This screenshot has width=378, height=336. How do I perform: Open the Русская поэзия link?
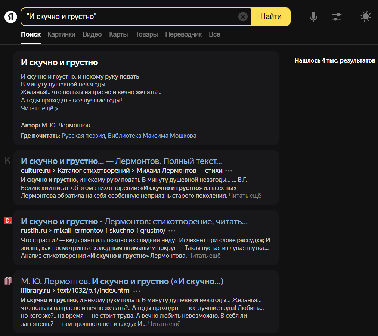click(83, 136)
